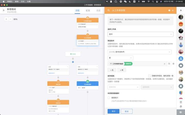
Task: Switch to the 配置 tab
Action: click(x=88, y=10)
